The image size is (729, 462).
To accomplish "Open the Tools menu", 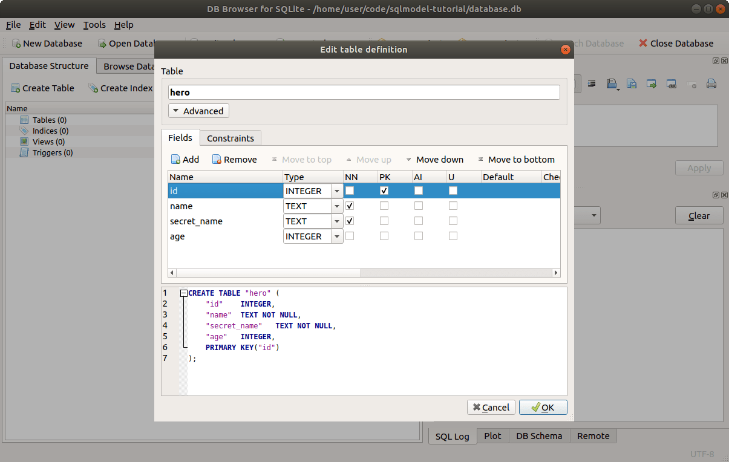I will coord(94,25).
